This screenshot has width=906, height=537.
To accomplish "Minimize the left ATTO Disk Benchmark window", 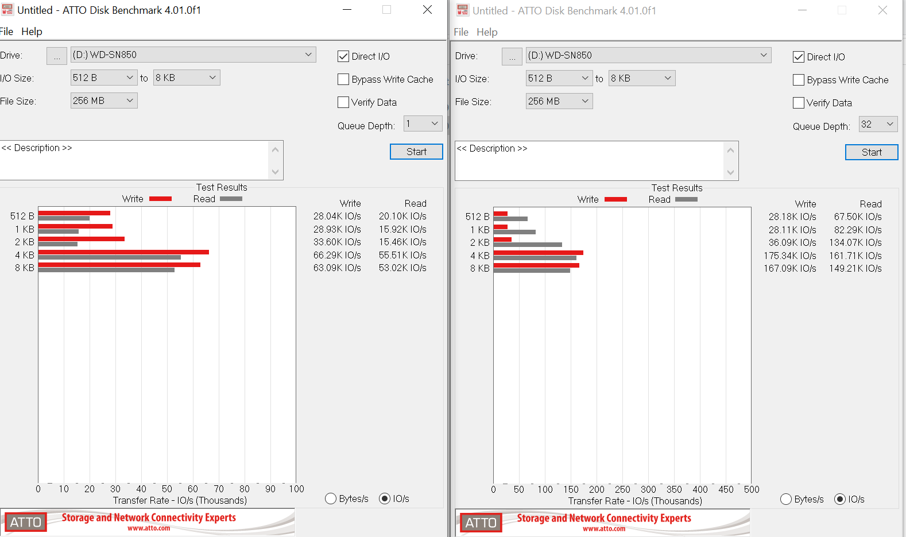I will [x=347, y=10].
